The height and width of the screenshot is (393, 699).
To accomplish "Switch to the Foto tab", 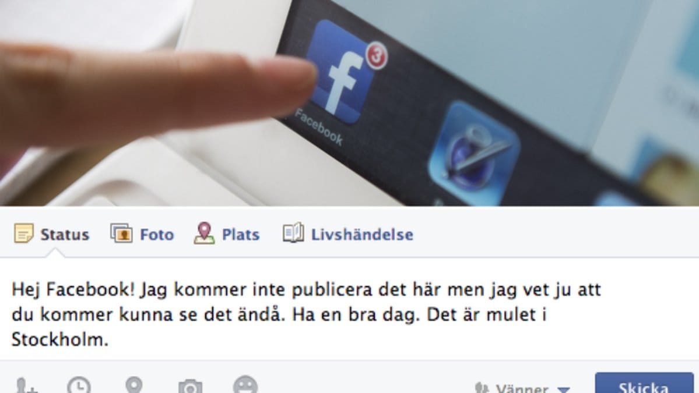I will (x=157, y=235).
